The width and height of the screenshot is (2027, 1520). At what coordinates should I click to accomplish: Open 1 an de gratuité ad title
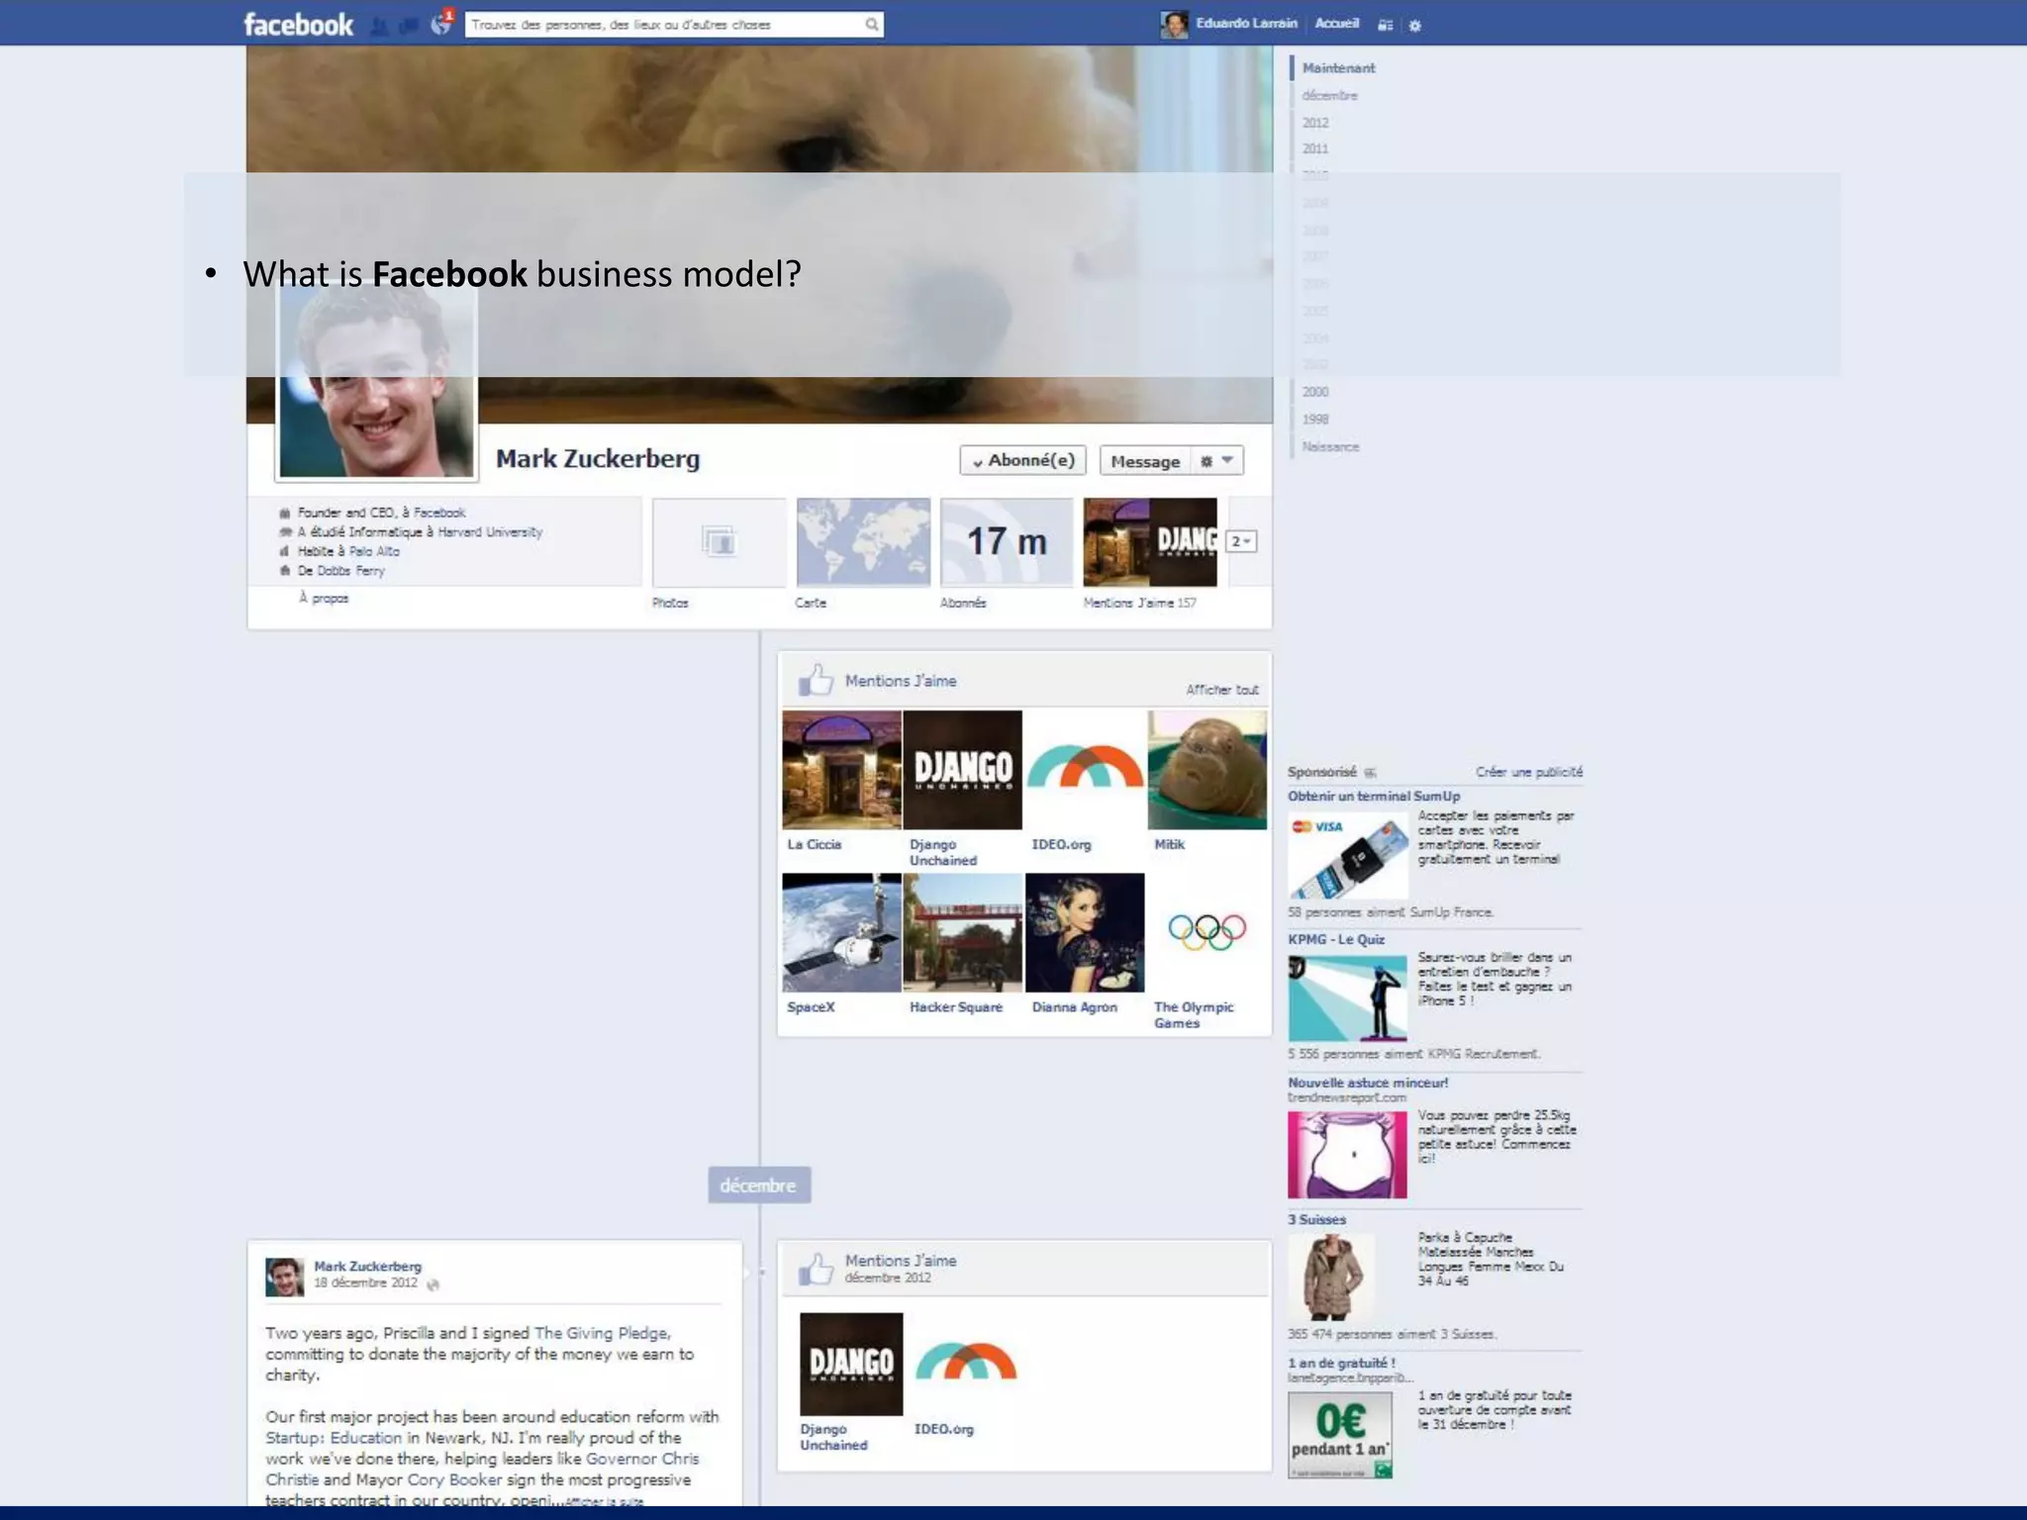coord(1342,1363)
